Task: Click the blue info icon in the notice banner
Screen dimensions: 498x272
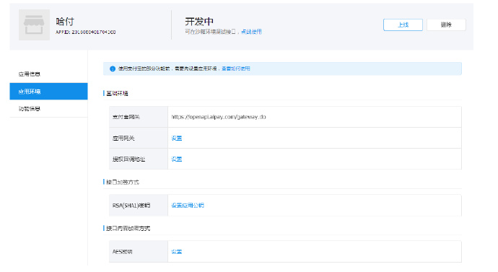Action: (113, 69)
